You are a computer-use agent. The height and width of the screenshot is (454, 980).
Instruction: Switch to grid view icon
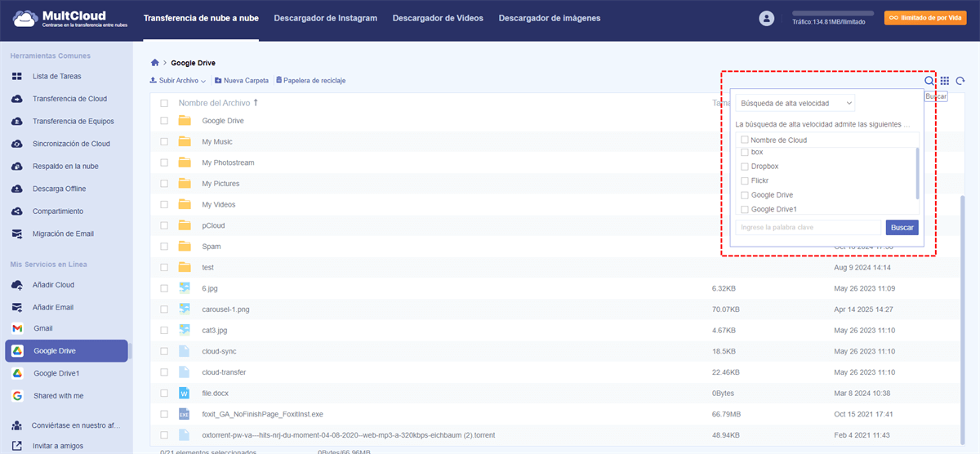[x=945, y=81]
